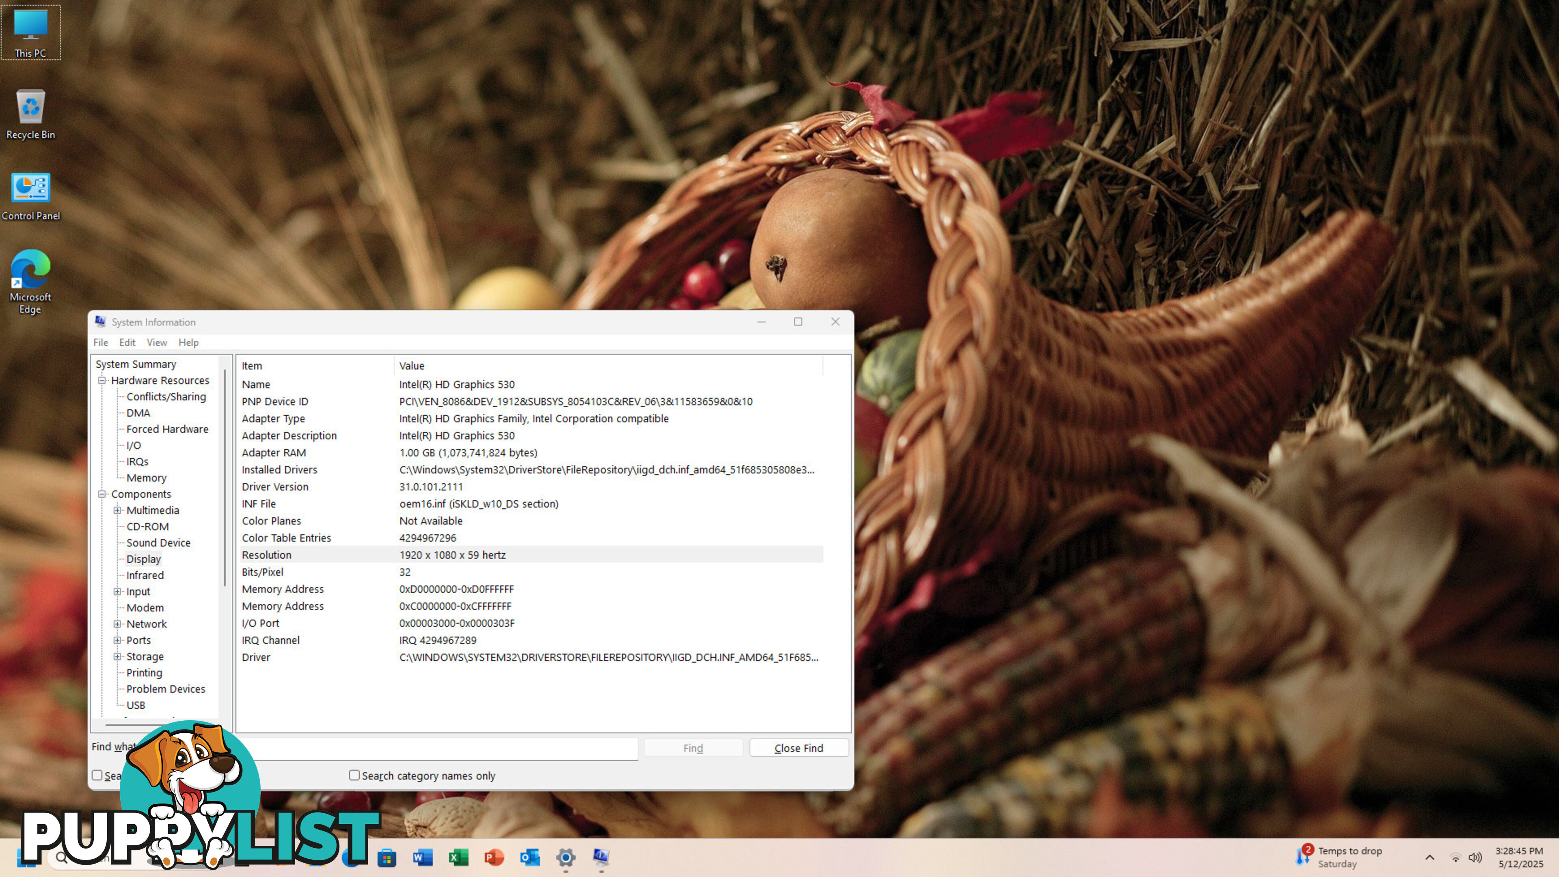Collapse the Components tree node
The height and width of the screenshot is (877, 1559).
(x=102, y=495)
